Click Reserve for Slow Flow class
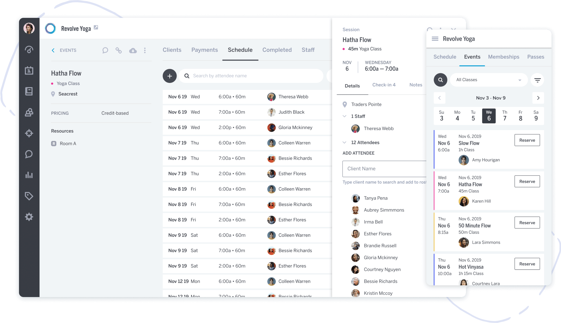This screenshot has height=323, width=561. (527, 140)
